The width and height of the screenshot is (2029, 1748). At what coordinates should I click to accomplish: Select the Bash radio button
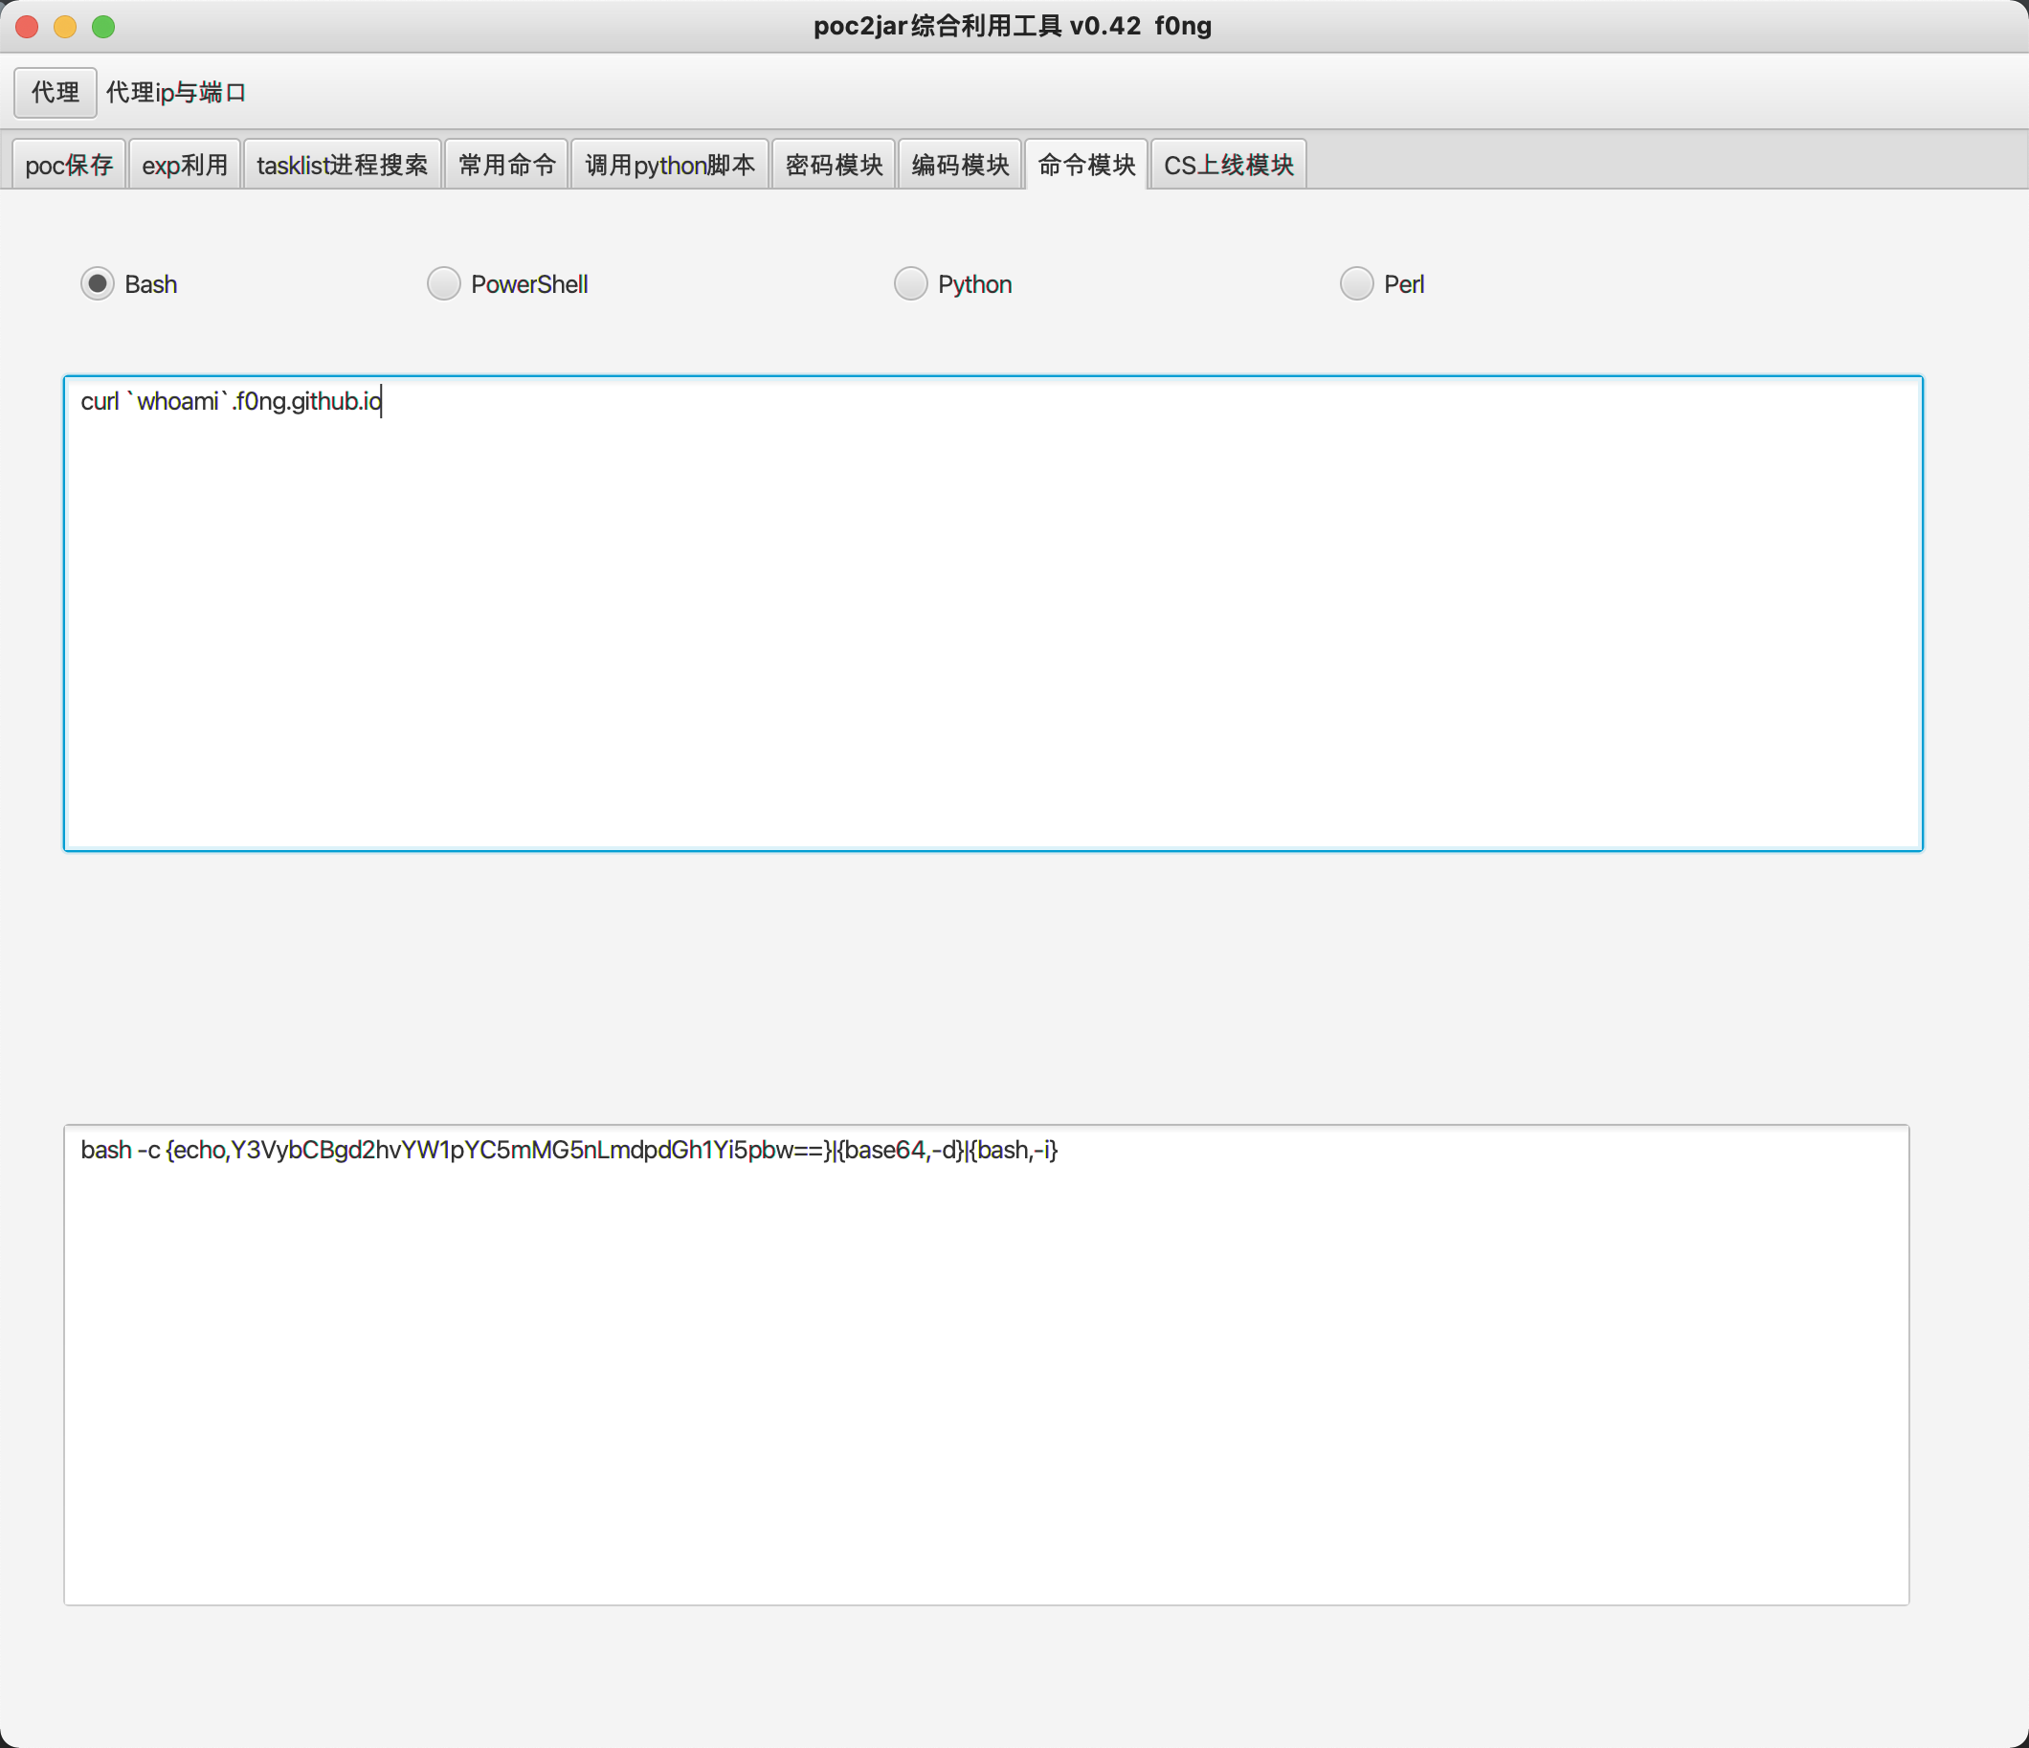tap(97, 284)
